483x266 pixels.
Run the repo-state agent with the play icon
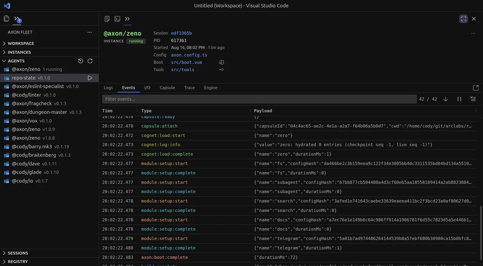(90, 78)
